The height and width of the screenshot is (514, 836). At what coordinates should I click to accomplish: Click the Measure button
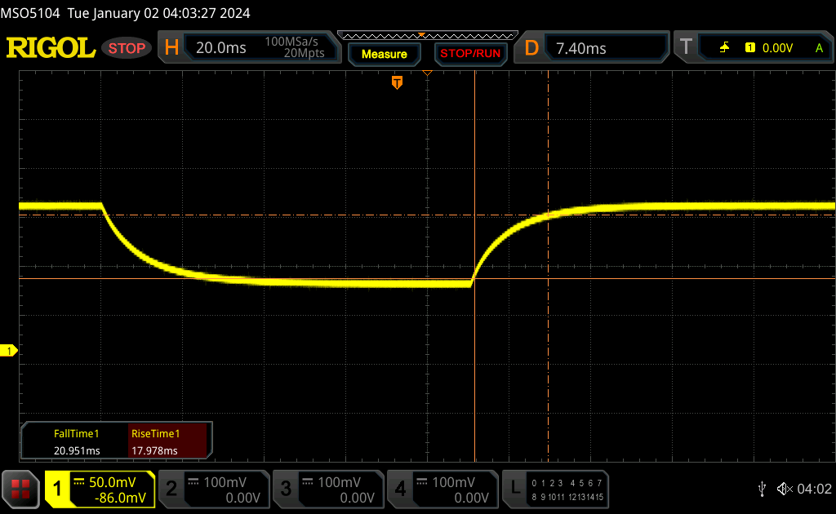coord(385,54)
